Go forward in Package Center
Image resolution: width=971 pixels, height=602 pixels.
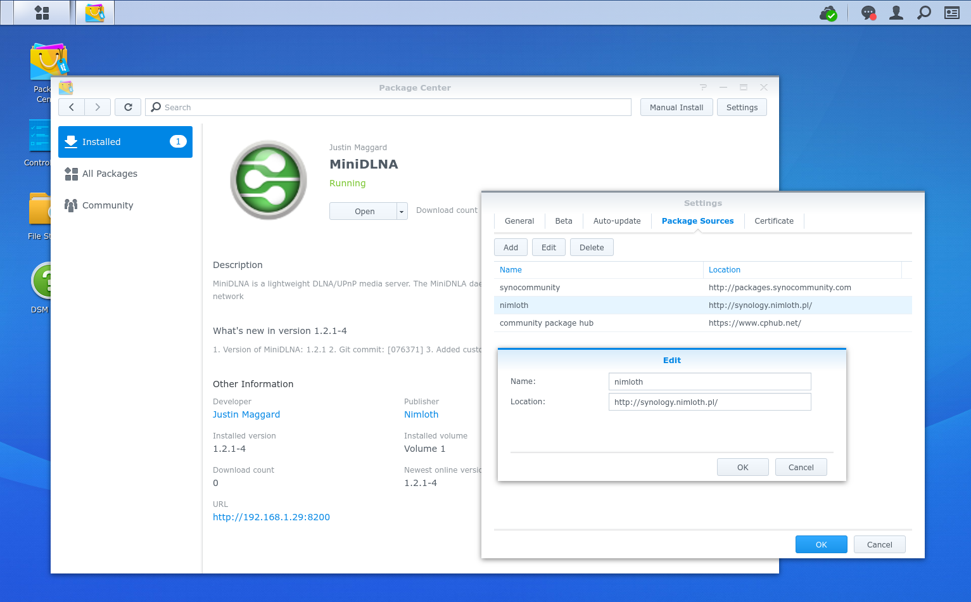pyautogui.click(x=98, y=107)
